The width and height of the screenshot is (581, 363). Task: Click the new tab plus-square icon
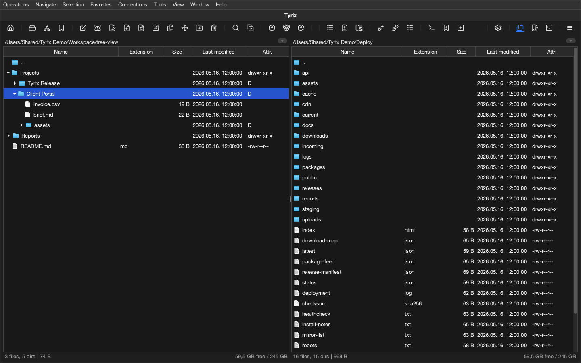[x=461, y=28]
